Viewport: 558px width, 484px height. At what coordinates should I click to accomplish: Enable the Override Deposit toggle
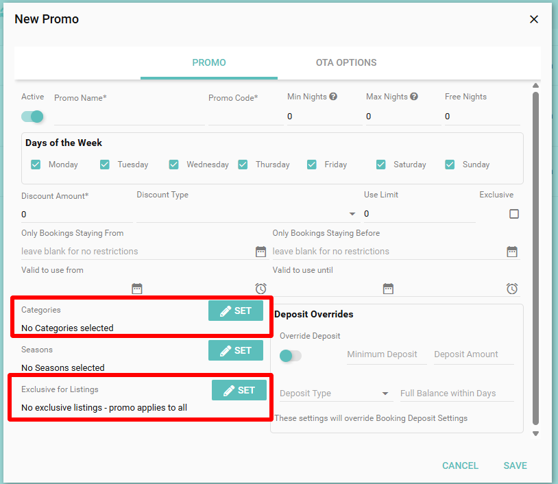291,355
